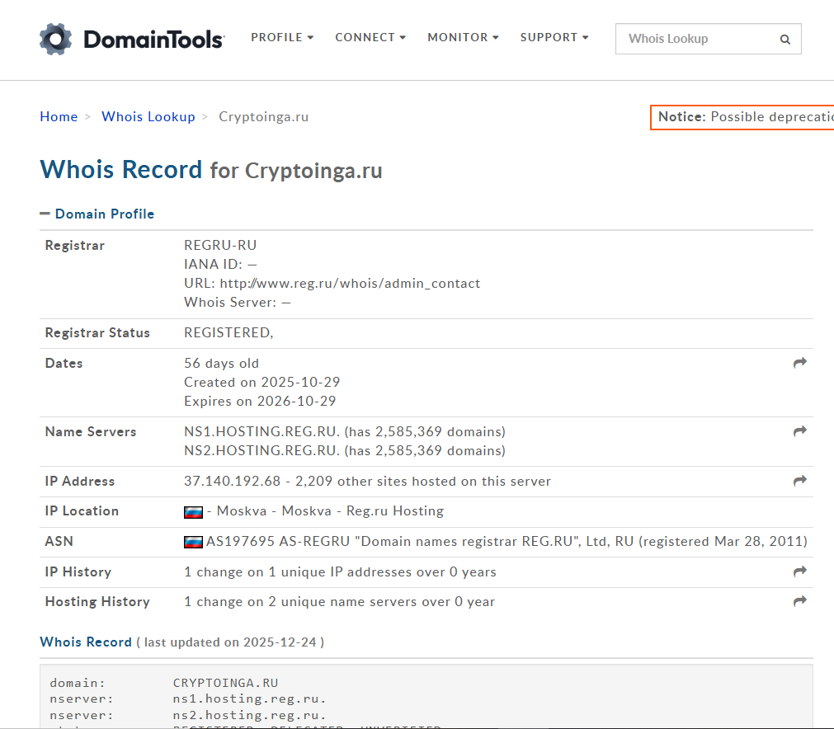834x729 pixels.
Task: Click the share arrow in IP History row
Action: [x=799, y=571]
